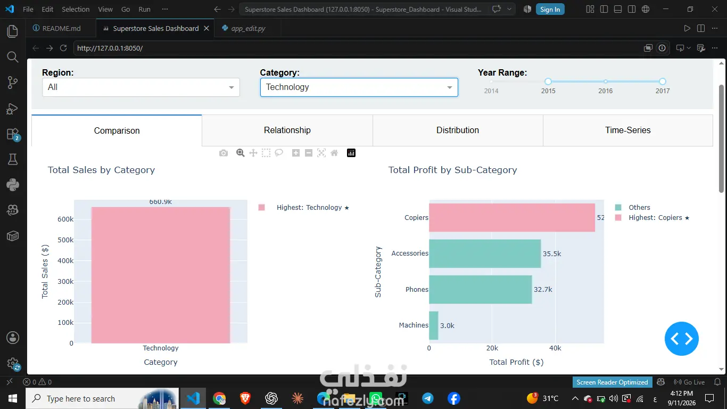Open the Explorer view in activity bar
The image size is (727, 409).
[x=12, y=31]
